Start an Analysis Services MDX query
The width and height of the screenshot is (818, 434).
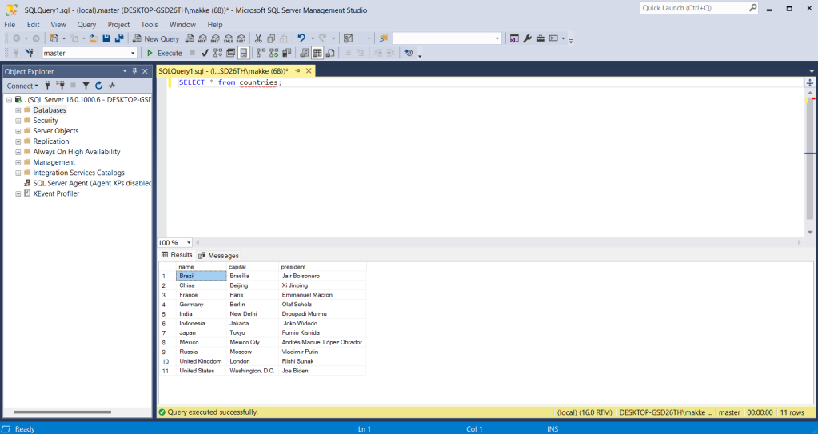[x=202, y=38]
